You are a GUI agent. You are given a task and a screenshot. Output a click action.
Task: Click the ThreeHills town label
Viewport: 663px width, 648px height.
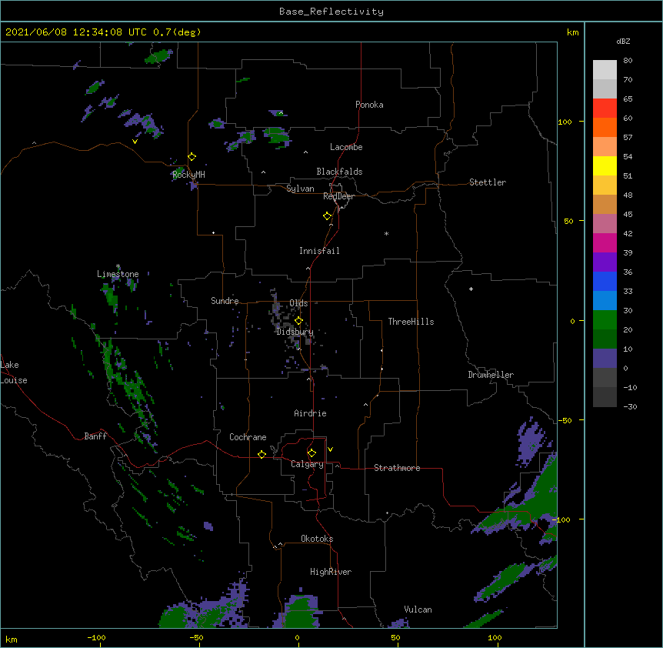coord(411,322)
